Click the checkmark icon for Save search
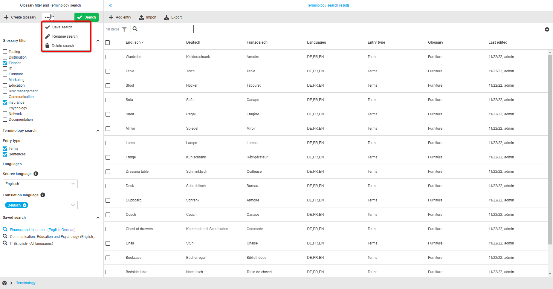The height and width of the screenshot is (289, 553). [x=48, y=27]
